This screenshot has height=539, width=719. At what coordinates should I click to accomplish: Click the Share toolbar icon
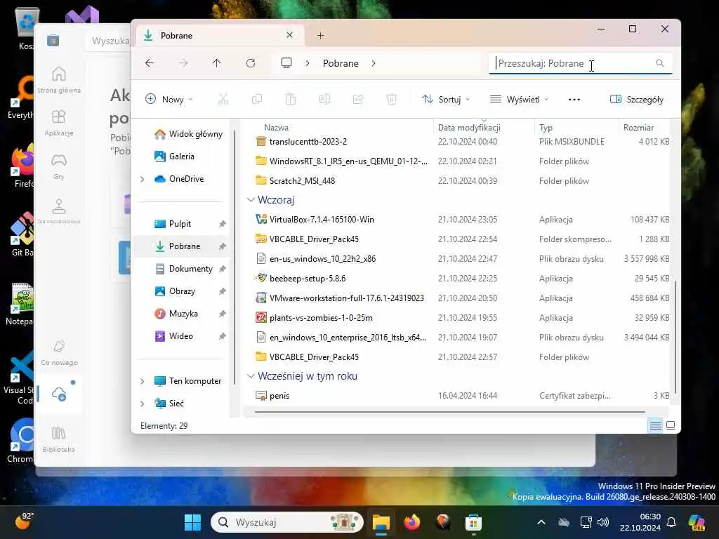(x=358, y=99)
